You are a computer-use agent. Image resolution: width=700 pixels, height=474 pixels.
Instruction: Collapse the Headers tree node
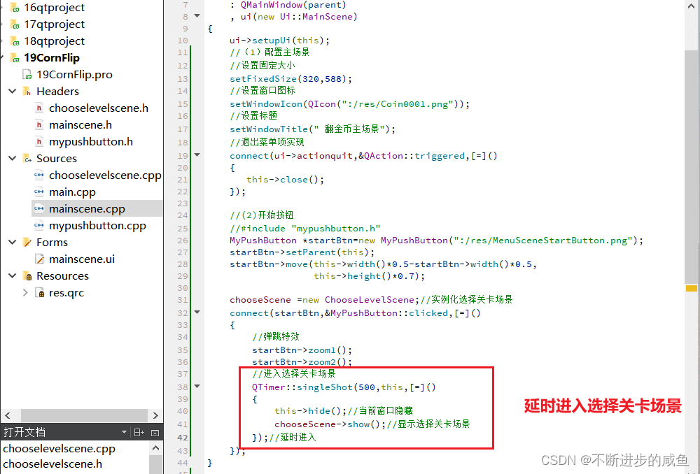13,92
